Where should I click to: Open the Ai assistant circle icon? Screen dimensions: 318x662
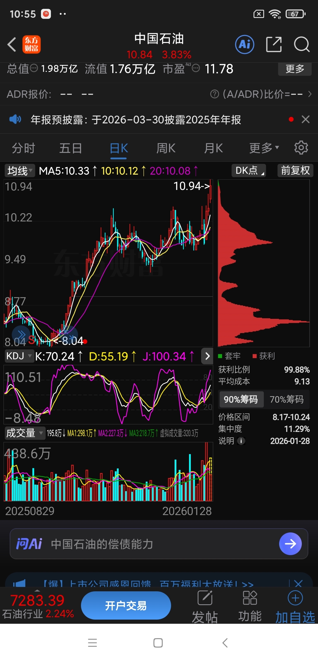pyautogui.click(x=244, y=44)
